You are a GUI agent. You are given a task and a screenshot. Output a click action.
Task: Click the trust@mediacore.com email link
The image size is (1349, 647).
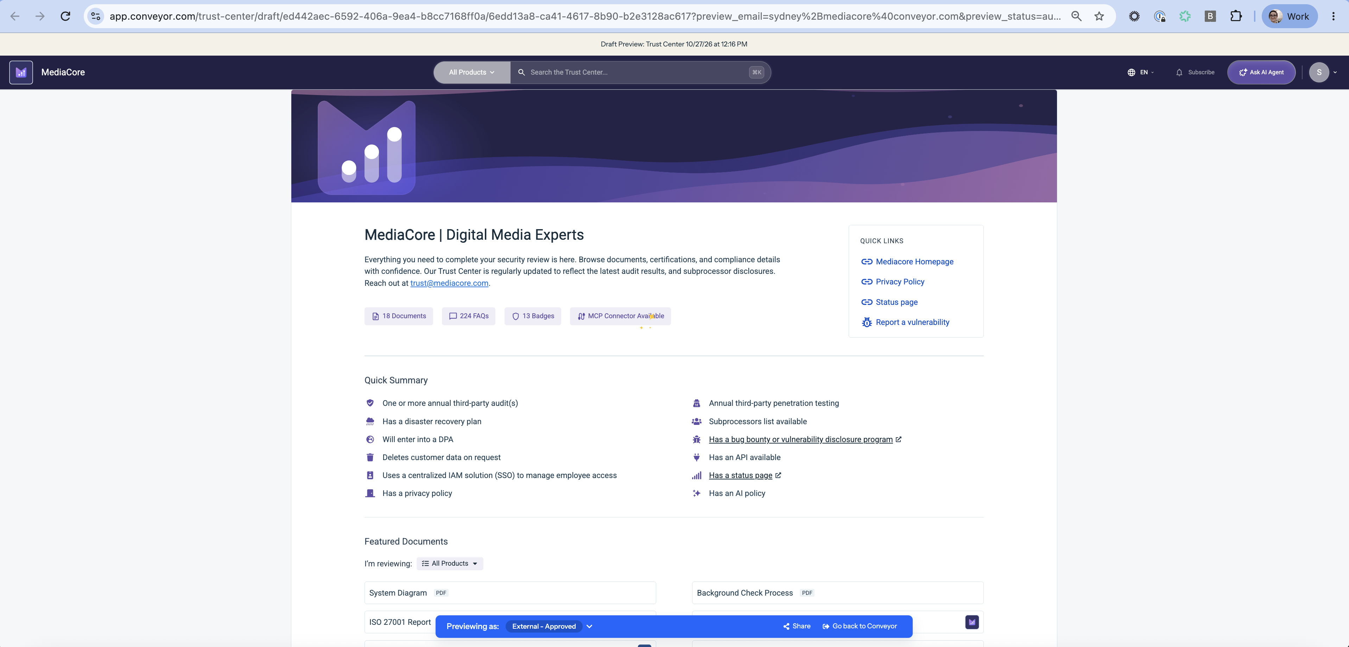tap(449, 283)
